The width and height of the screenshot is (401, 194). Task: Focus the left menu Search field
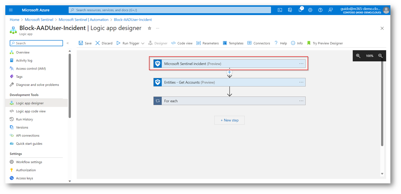tap(36, 43)
